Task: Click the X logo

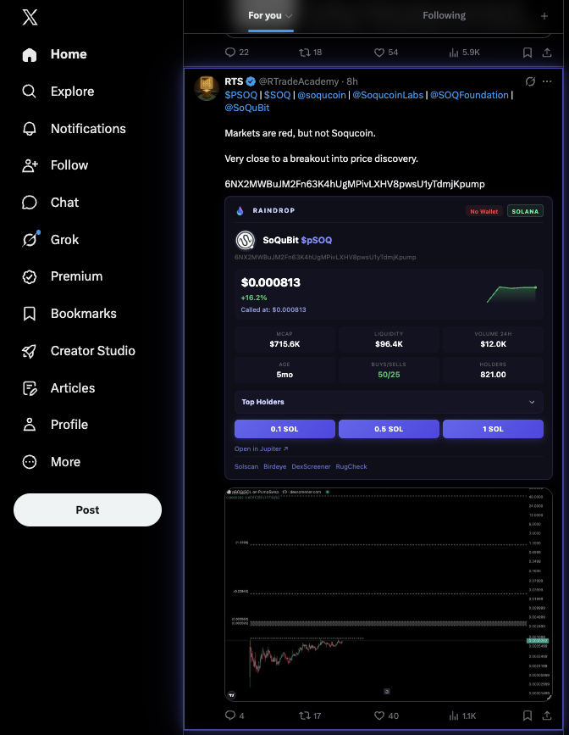Action: [30, 17]
